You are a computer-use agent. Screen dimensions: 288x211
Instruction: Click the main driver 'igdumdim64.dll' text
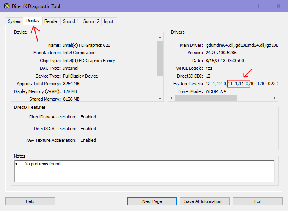click(x=219, y=45)
